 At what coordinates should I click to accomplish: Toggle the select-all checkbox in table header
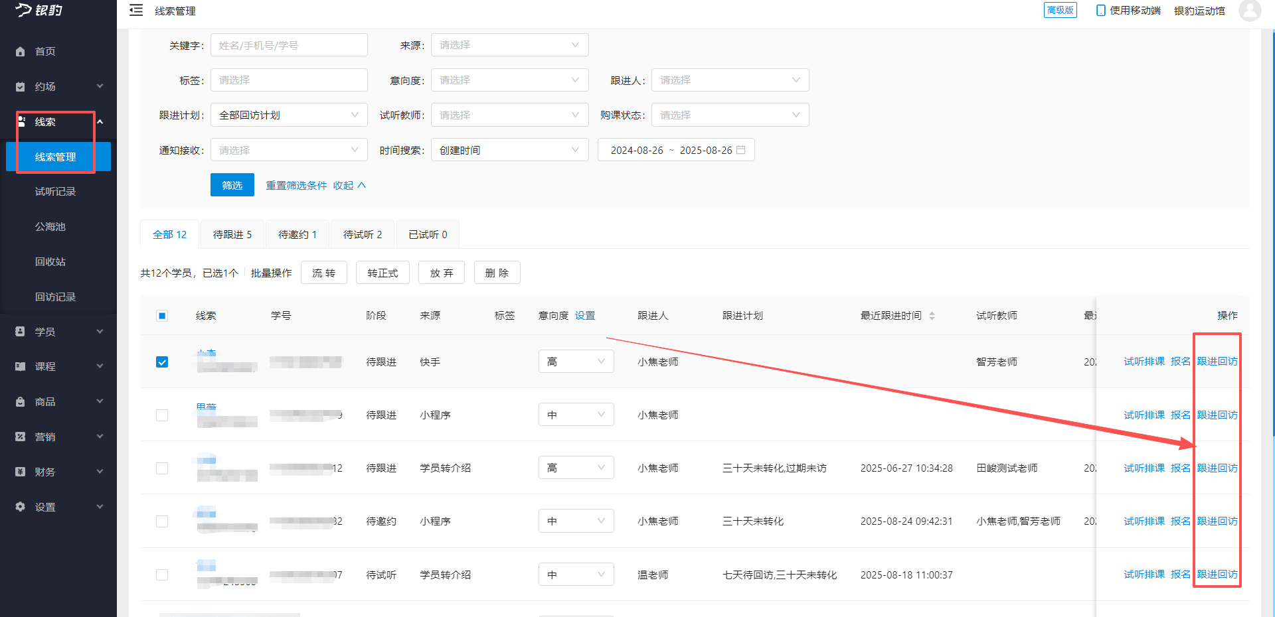[x=162, y=316]
